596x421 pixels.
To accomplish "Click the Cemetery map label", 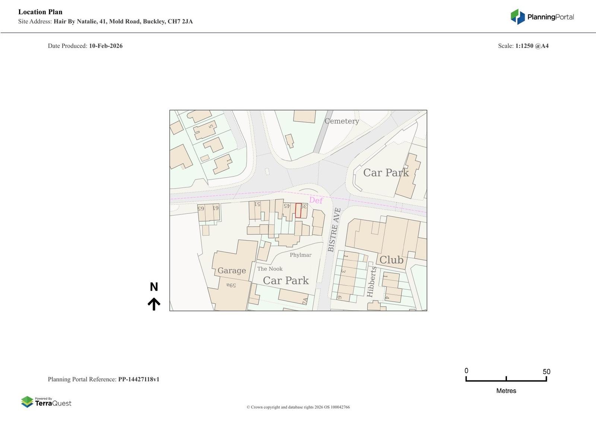I will (x=342, y=121).
